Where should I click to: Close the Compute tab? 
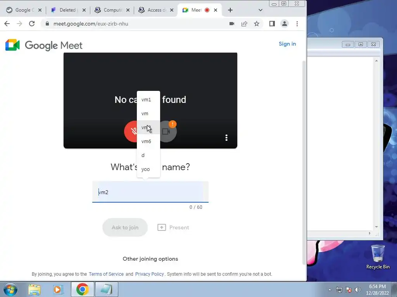[x=128, y=10]
